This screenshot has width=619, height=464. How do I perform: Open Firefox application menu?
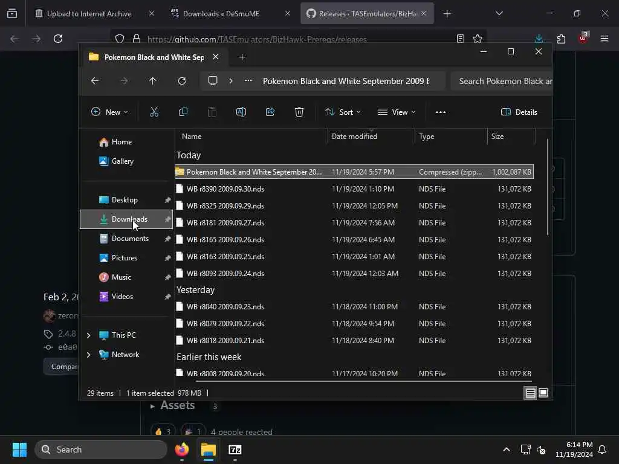coord(604,39)
